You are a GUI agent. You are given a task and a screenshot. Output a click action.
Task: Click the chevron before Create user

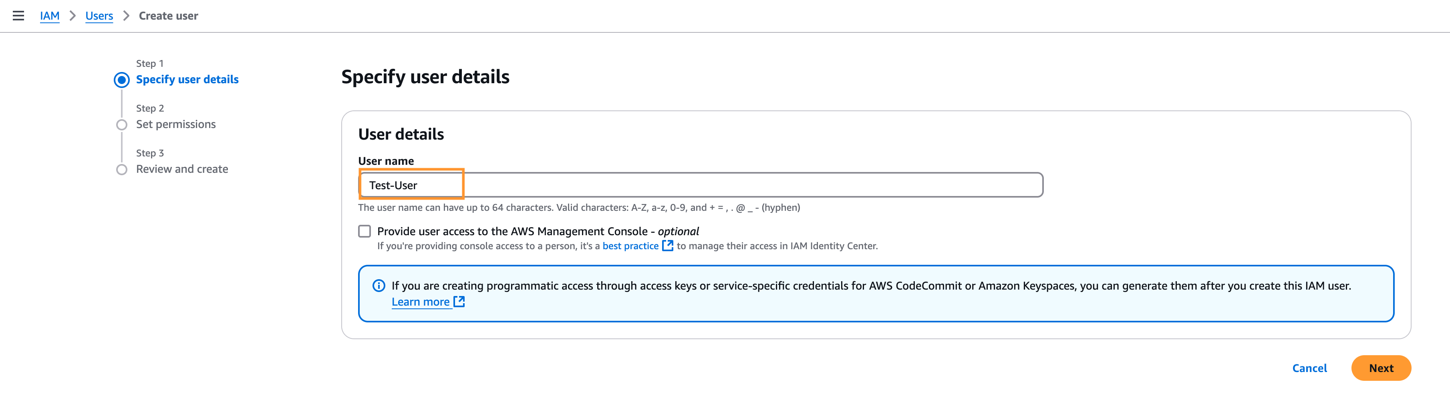(126, 16)
